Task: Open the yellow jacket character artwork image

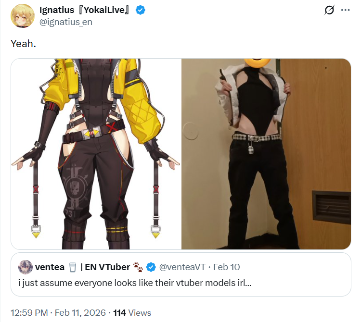Action: tap(96, 154)
